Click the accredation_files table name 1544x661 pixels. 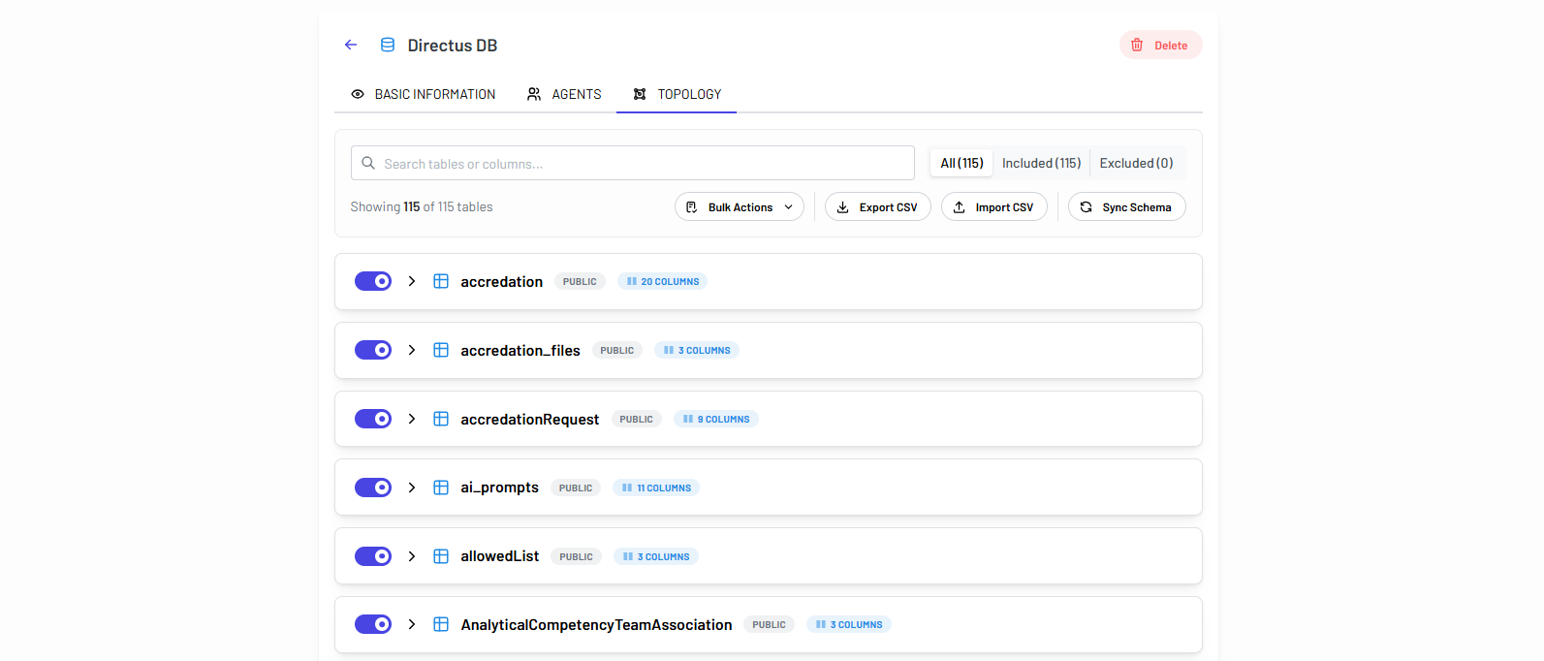(520, 350)
